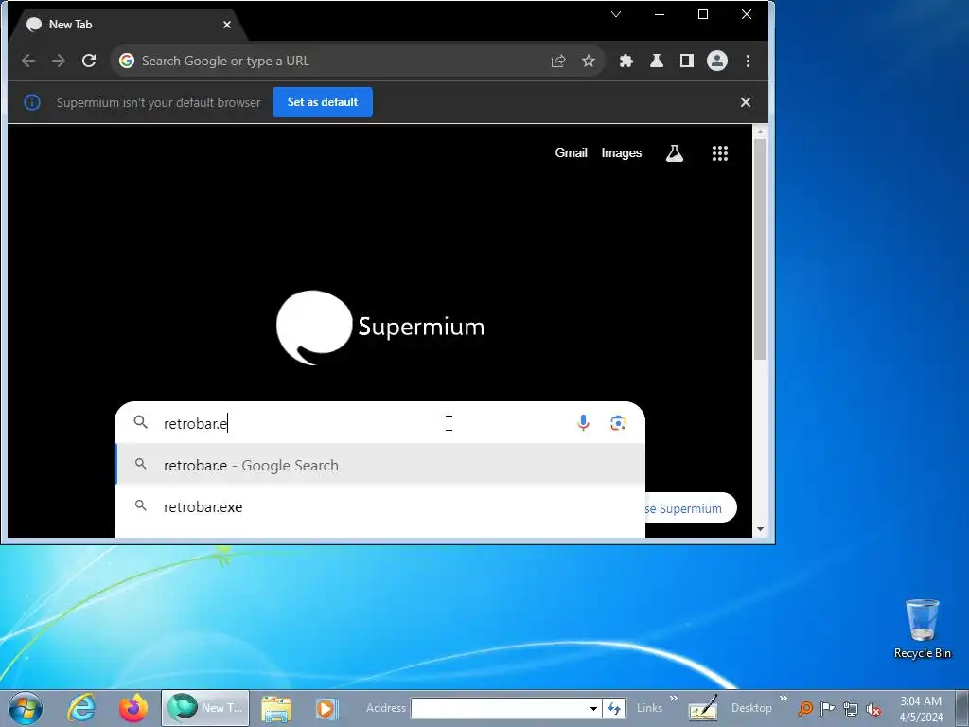Expand the Links toolbar chevron
Viewport: 969px width, 727px height.
point(674,699)
